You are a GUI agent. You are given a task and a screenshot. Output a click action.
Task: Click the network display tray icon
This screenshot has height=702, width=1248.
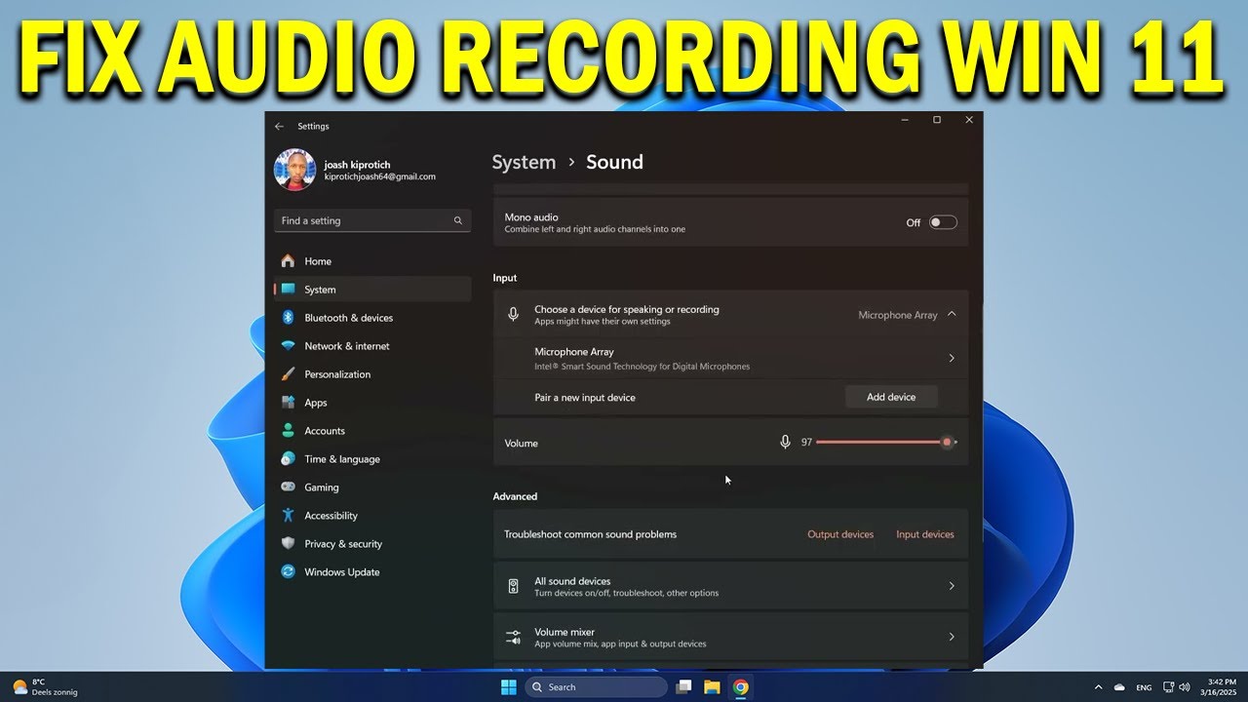pyautogui.click(x=1169, y=687)
